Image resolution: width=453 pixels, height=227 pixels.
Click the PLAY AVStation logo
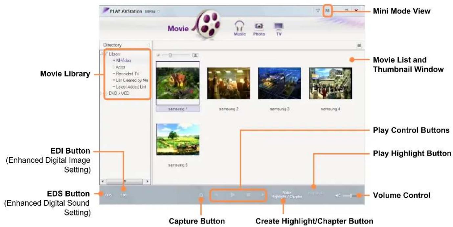pos(122,11)
